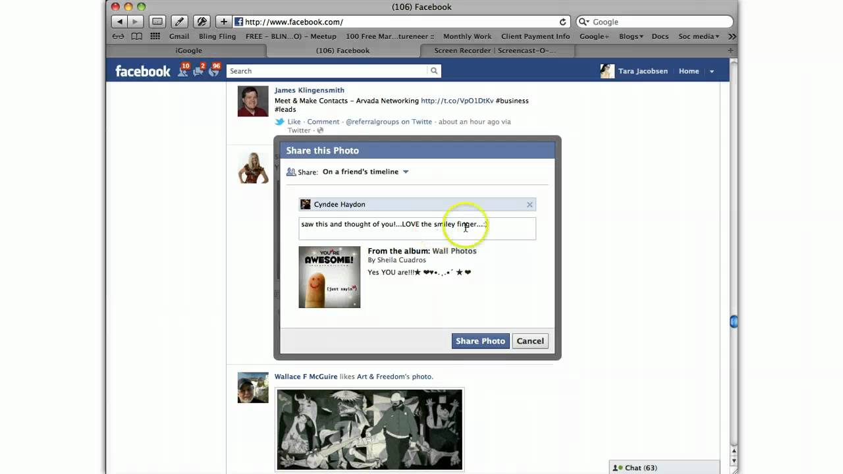843x474 pixels.
Task: Switch to the iGoogle tab
Action: (x=188, y=51)
